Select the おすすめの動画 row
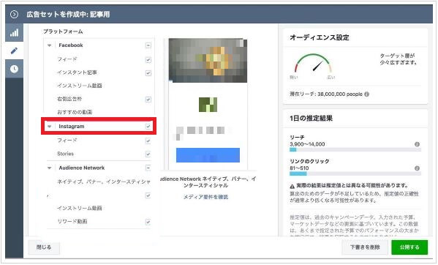 click(75, 112)
